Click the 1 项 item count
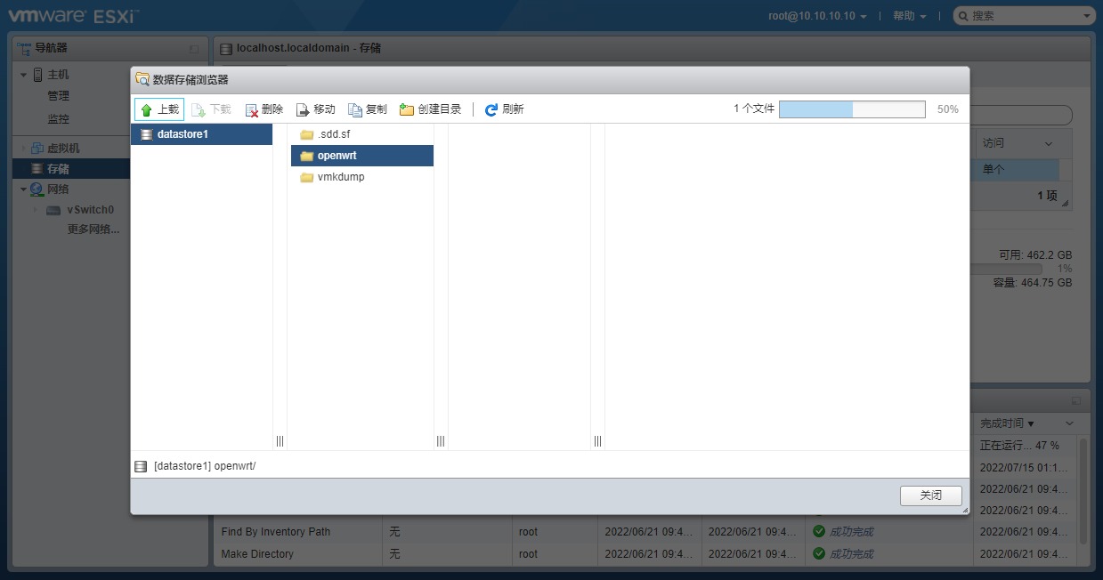The image size is (1103, 580). pos(1047,196)
